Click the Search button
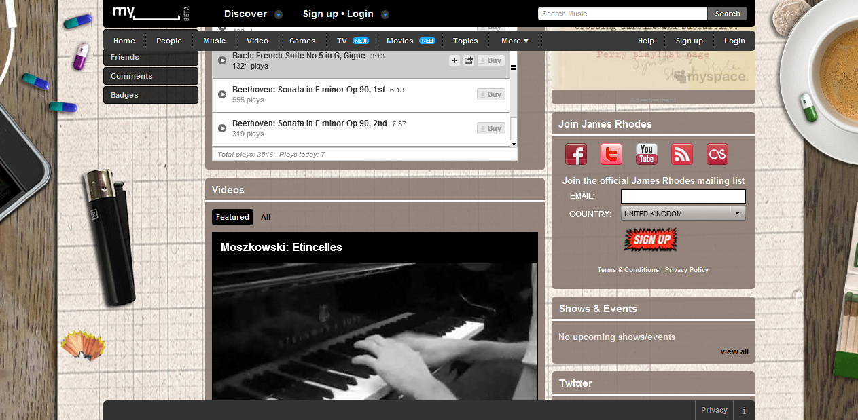Screen dimensions: 858x420 727,14
